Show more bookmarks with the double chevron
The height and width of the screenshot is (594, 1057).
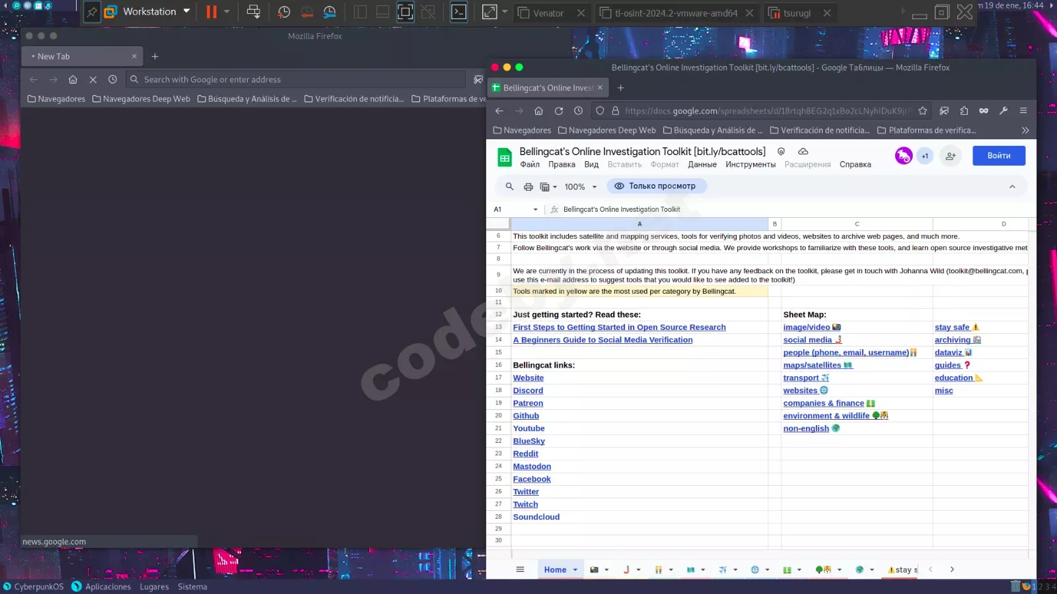click(1025, 131)
